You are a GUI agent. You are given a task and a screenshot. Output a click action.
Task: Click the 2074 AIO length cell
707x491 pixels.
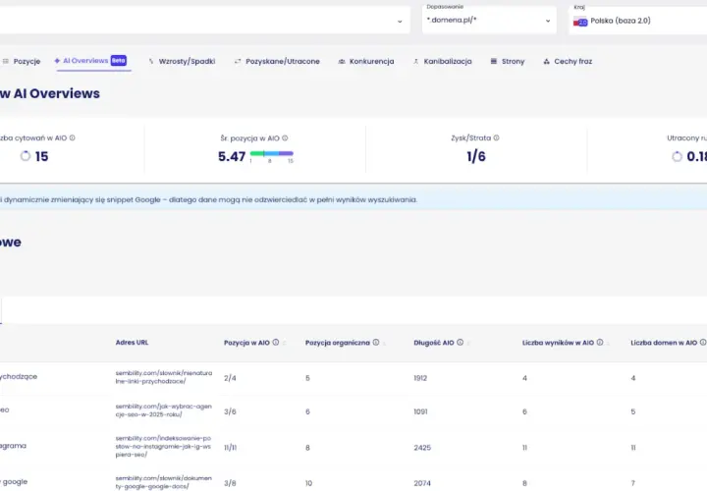tap(422, 483)
